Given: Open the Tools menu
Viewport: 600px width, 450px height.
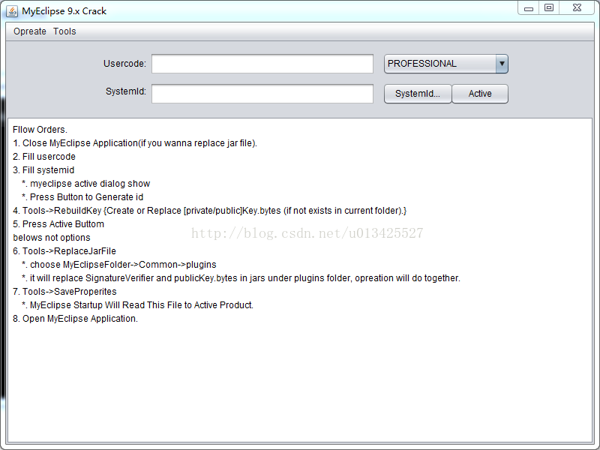Looking at the screenshot, I should [64, 31].
